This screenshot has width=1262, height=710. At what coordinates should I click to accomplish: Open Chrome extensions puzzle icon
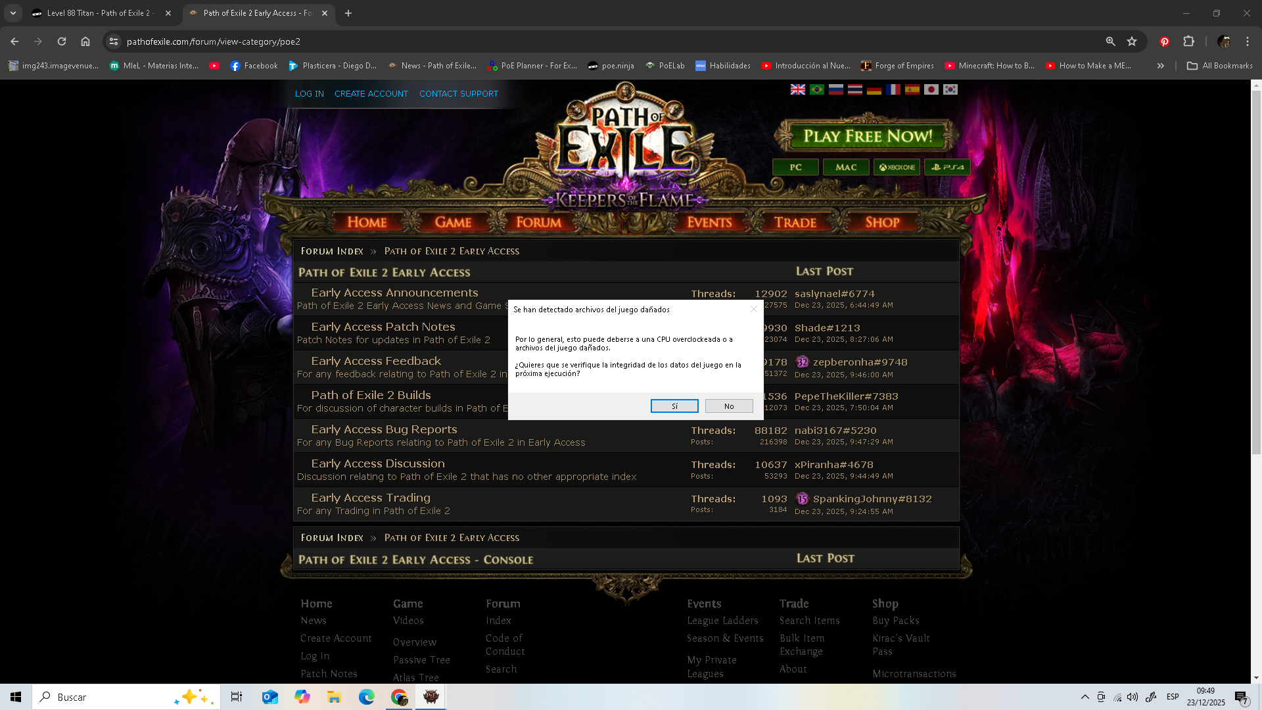click(x=1188, y=41)
